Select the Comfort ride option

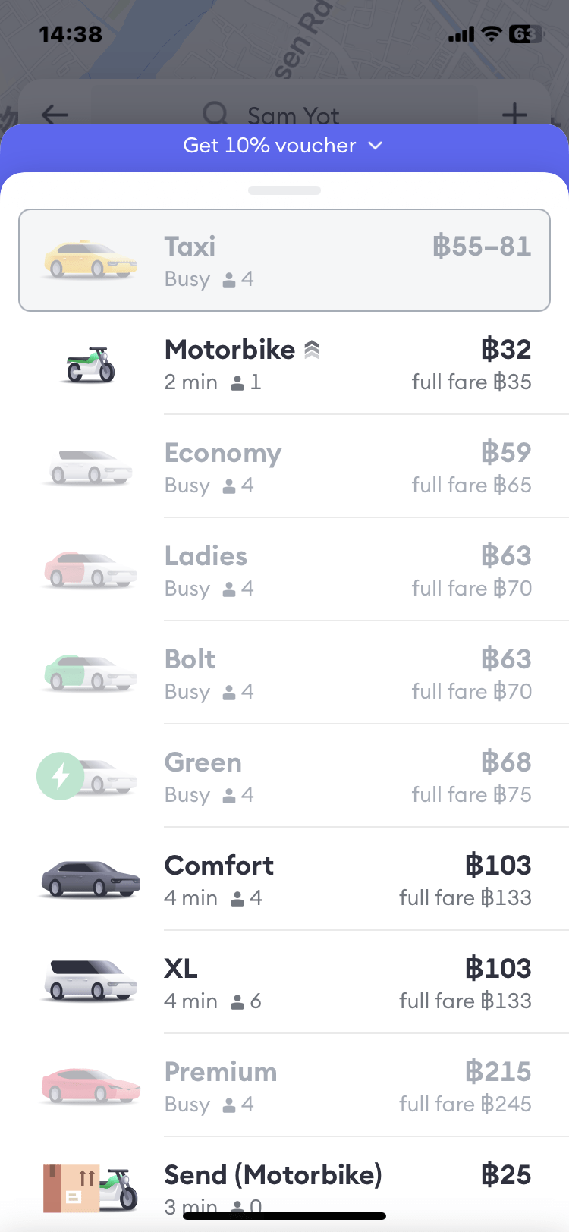pyautogui.click(x=303, y=880)
